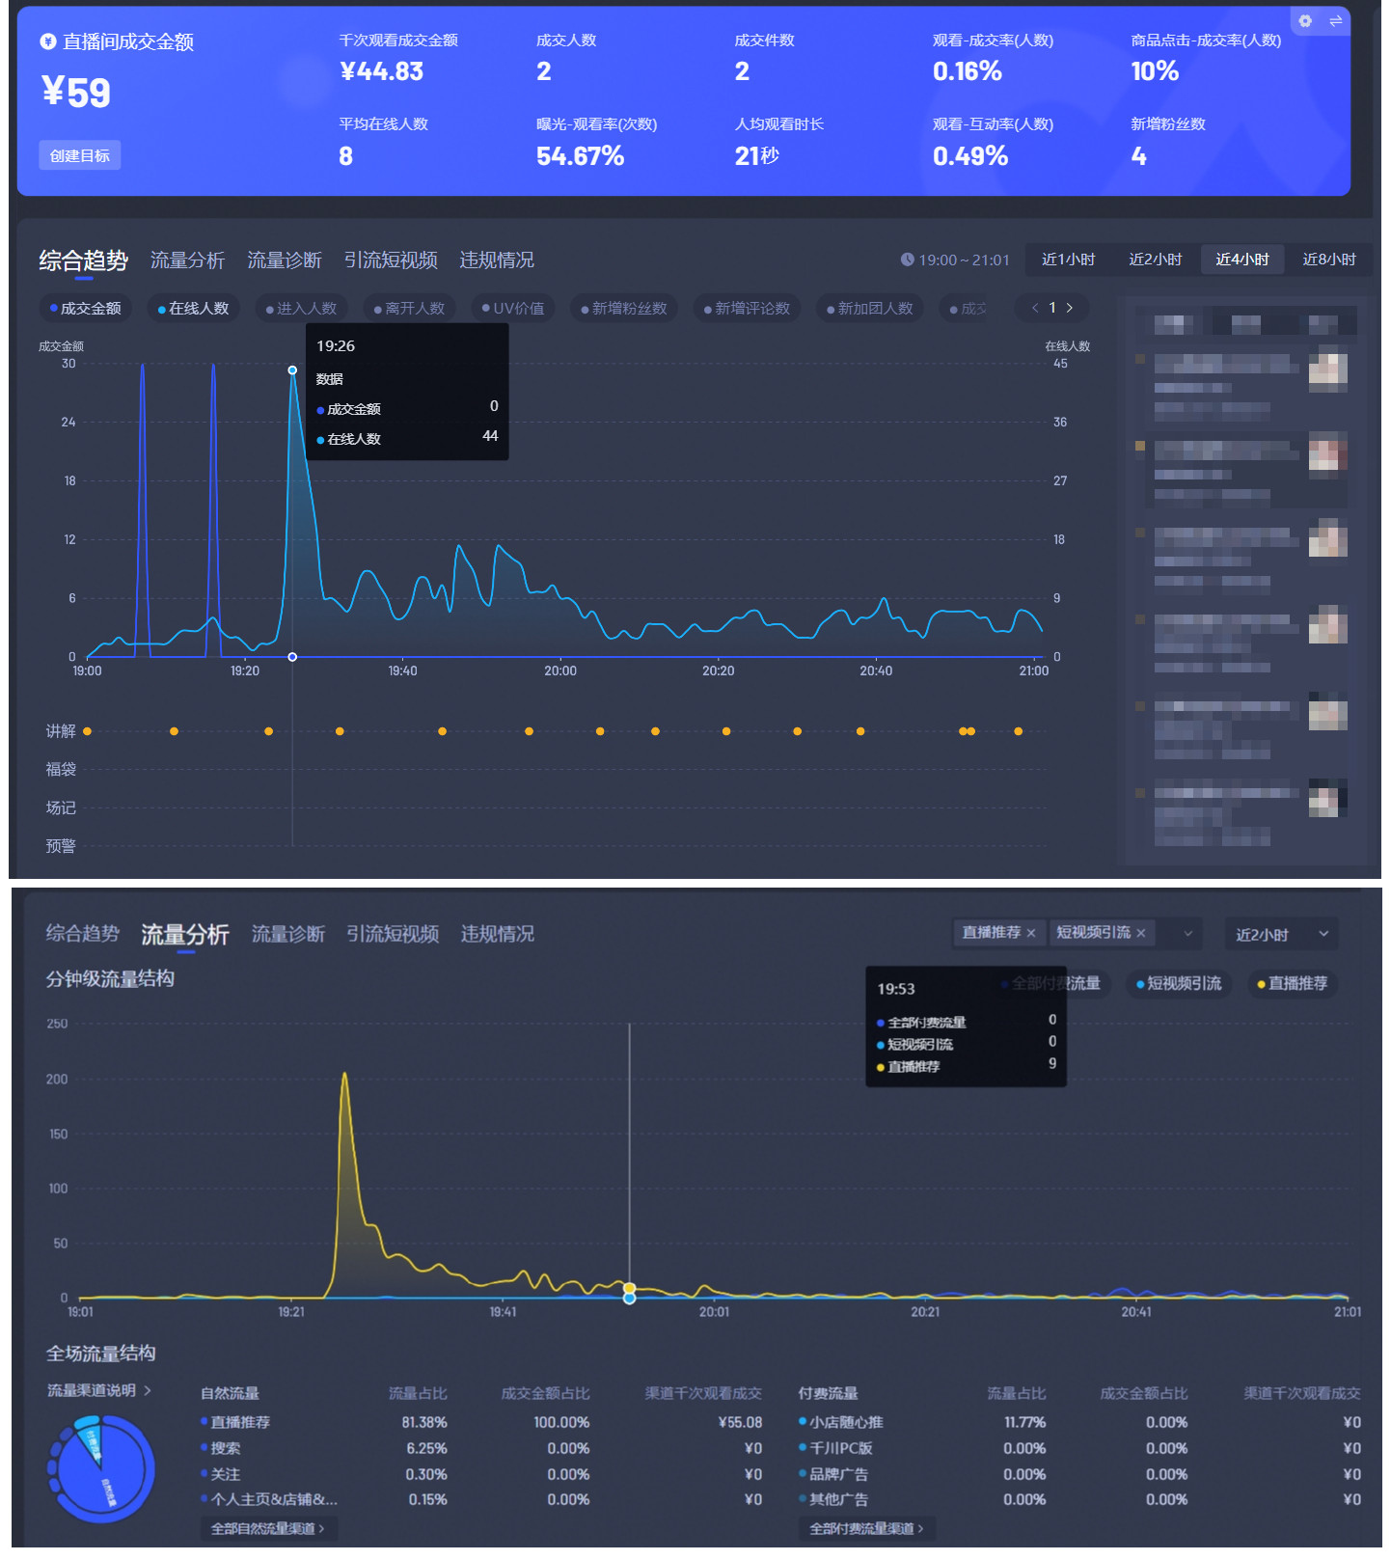The height and width of the screenshot is (1560, 1391).
Task: Click the 小店随心推 row label
Action: 846,1422
